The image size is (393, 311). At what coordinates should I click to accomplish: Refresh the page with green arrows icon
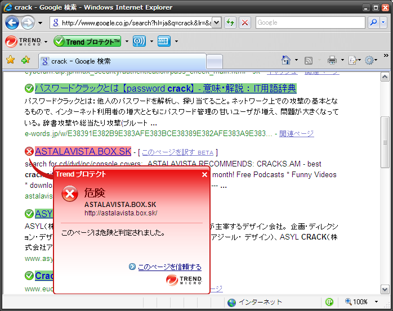click(230, 23)
